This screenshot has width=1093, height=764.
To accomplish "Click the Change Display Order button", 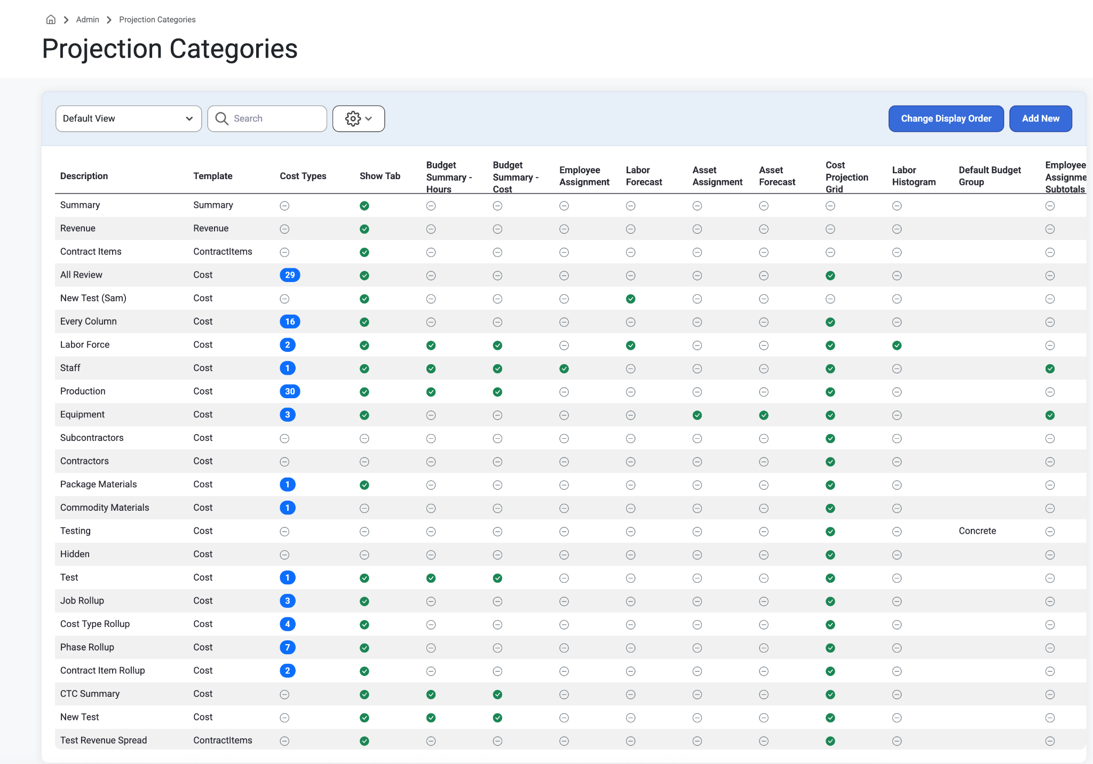I will point(946,118).
